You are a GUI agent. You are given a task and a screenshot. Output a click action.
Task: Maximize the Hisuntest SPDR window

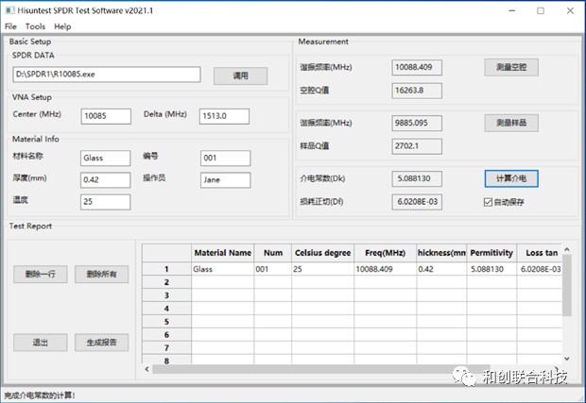point(541,10)
